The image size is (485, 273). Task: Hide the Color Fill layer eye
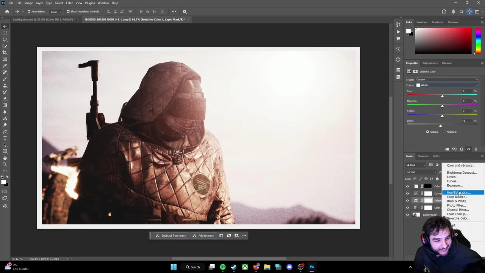(408, 186)
